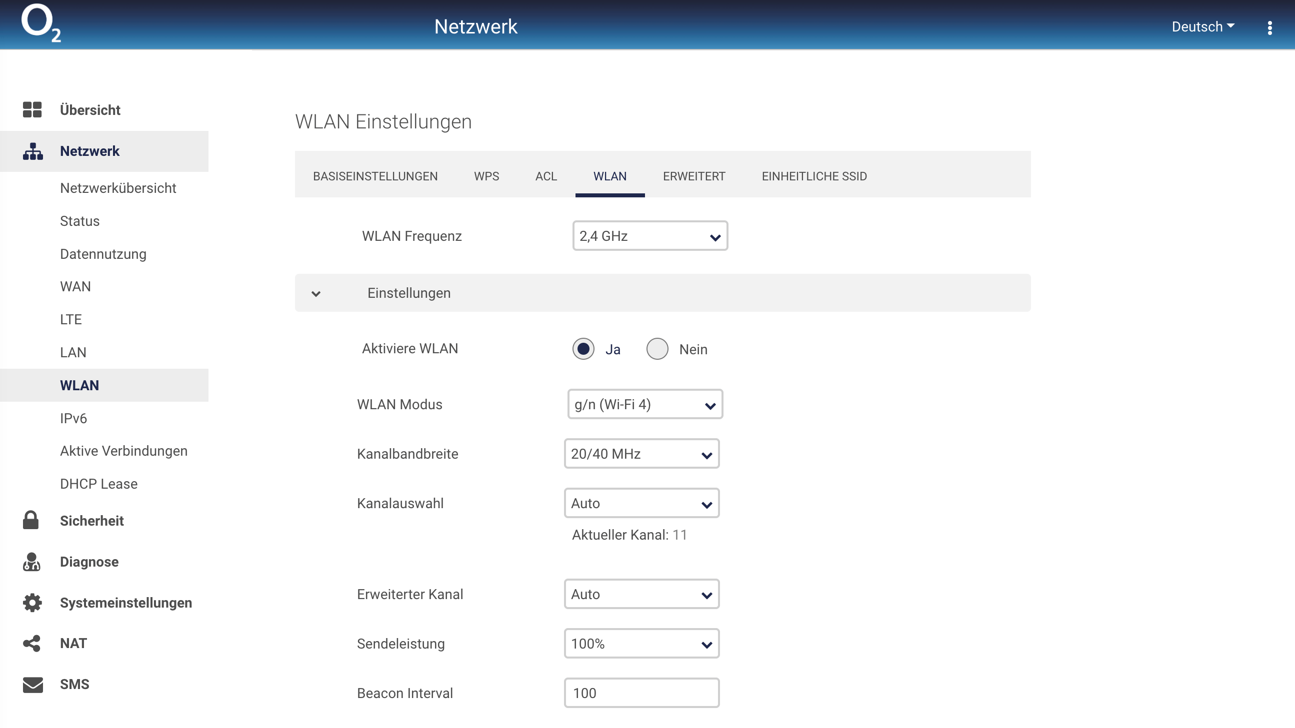Viewport: 1295px width, 728px height.
Task: Open DHCP Lease in the sidebar
Action: coord(98,483)
